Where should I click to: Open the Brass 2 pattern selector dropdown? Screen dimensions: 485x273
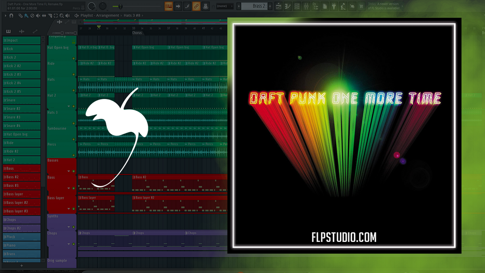pyautogui.click(x=255, y=6)
